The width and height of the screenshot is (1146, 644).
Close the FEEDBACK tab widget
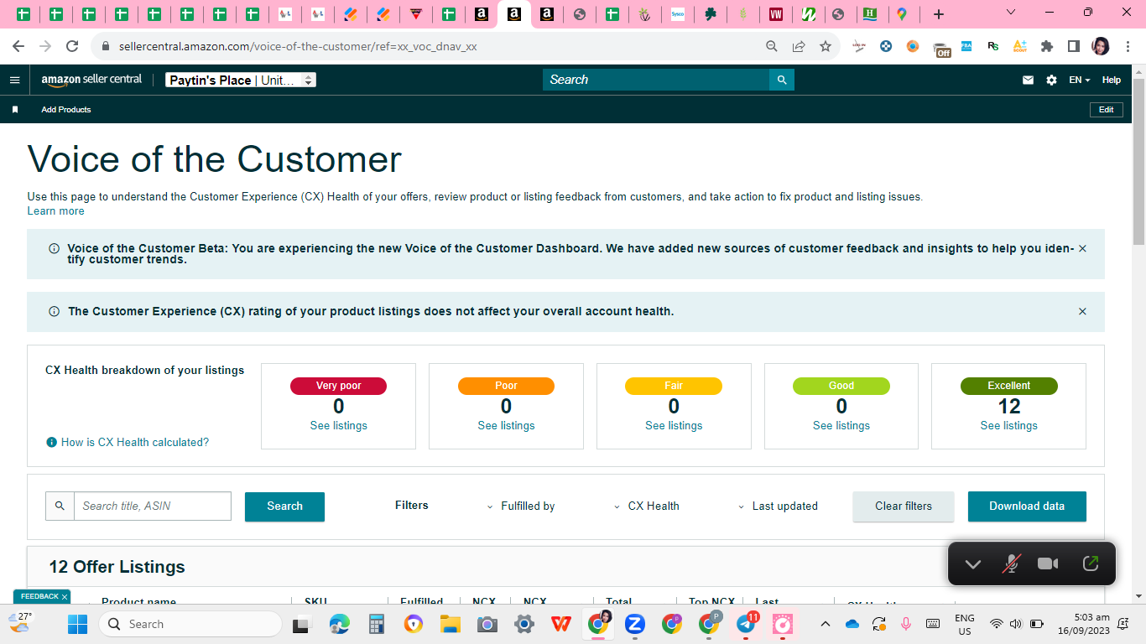click(65, 597)
